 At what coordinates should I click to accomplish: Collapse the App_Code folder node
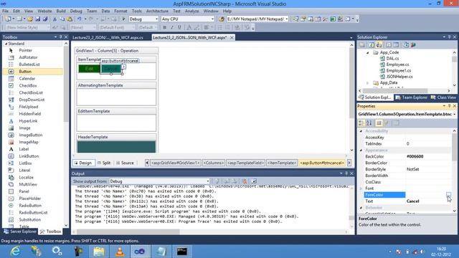(368, 52)
